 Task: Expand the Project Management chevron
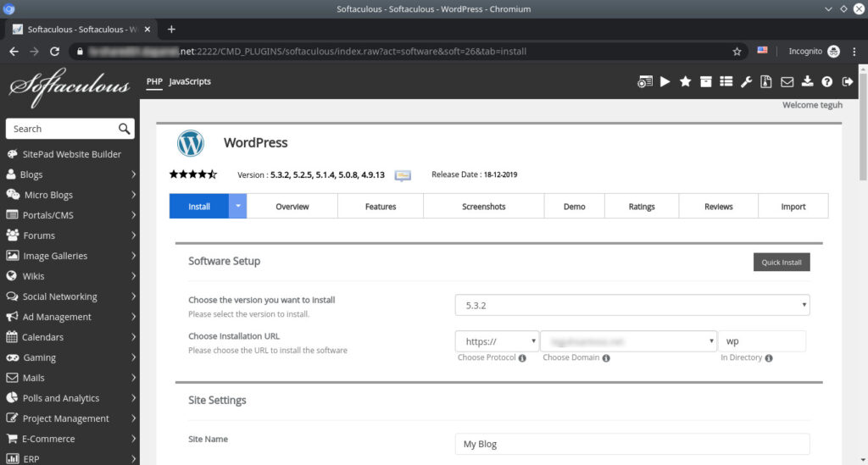pos(133,418)
